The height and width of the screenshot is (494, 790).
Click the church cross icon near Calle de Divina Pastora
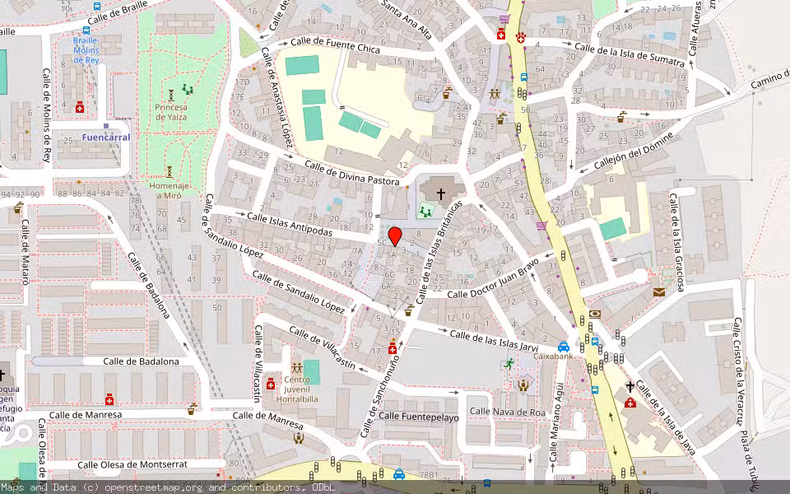(x=441, y=193)
